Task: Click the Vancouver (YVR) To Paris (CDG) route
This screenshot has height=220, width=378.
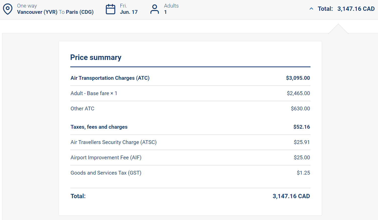Action: coord(55,12)
